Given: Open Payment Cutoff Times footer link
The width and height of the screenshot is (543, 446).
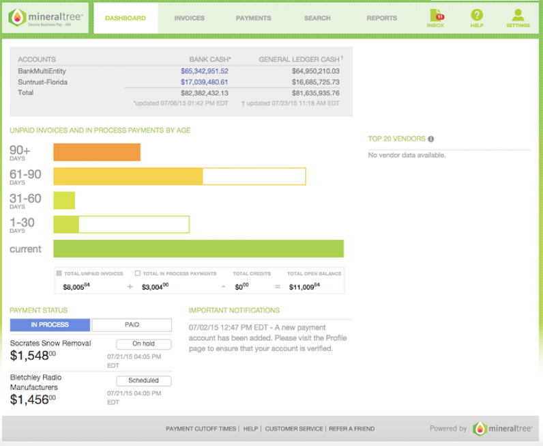Looking at the screenshot, I should 201,429.
